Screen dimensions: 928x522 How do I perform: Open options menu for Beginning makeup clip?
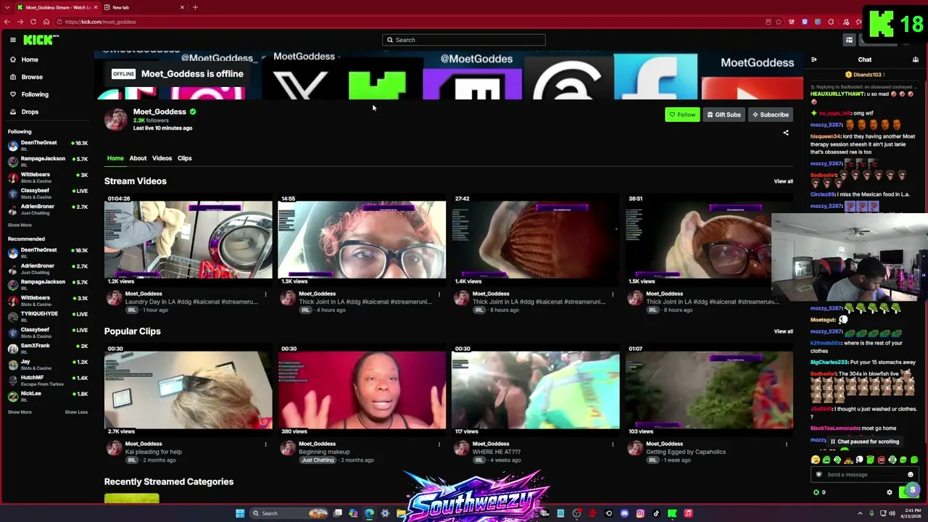coord(439,444)
